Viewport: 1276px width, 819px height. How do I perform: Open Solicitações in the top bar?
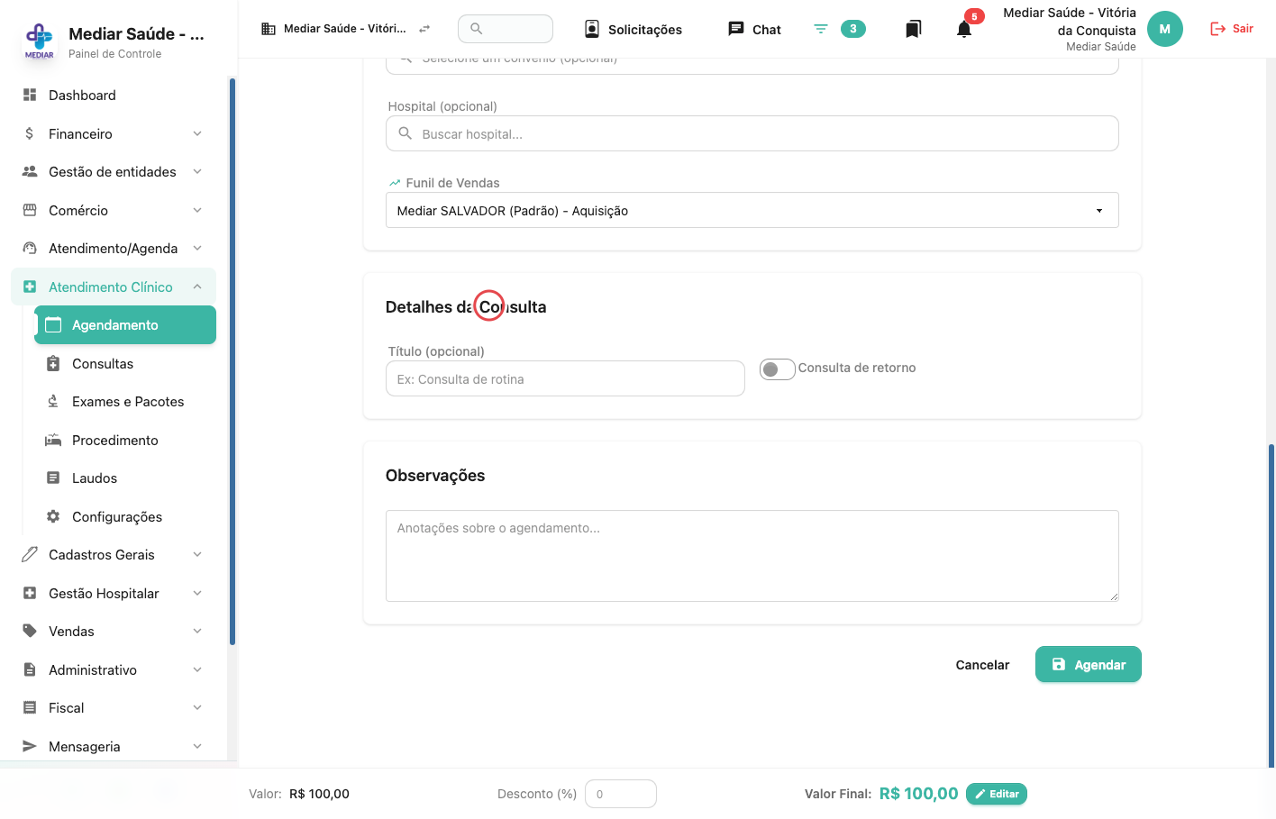click(x=633, y=29)
